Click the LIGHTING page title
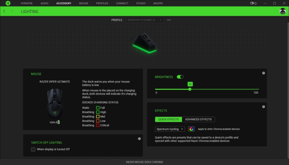The height and width of the screenshot is (165, 289). [x=30, y=12]
